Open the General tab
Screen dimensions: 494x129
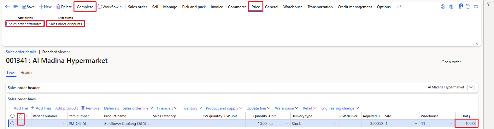coord(272,7)
